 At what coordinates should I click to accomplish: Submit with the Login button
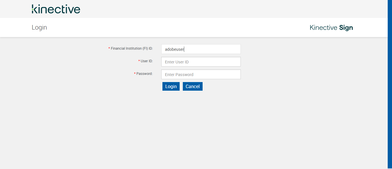pyautogui.click(x=171, y=86)
